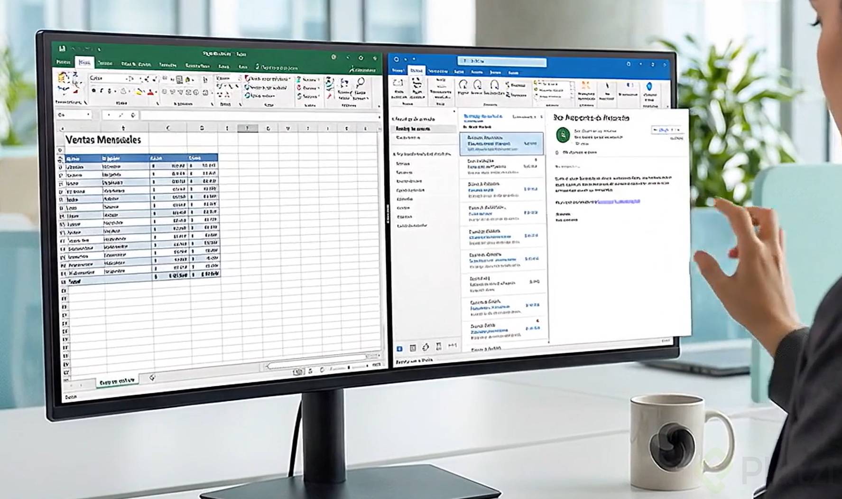Toggle Italic formatting in Excel's font group

[x=101, y=90]
